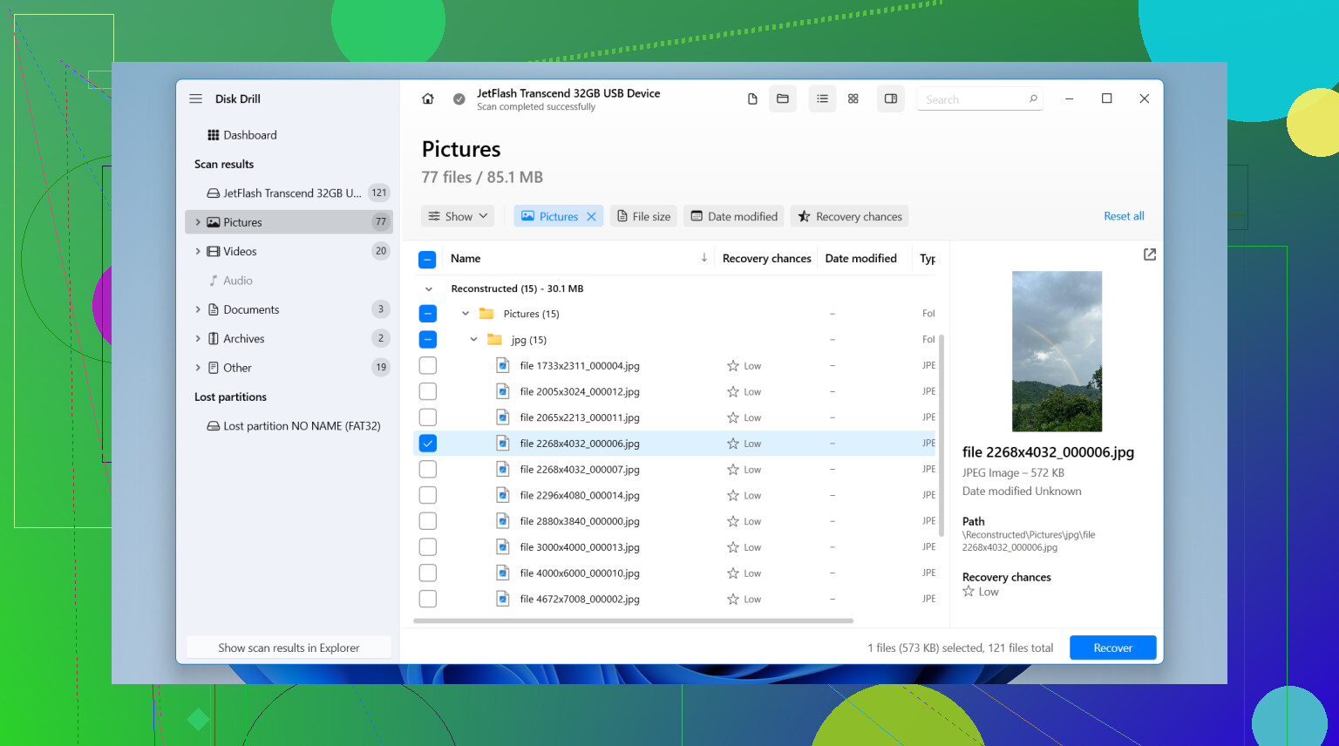Expand the Videos sidebar chevron
This screenshot has height=746, width=1339.
coord(198,251)
